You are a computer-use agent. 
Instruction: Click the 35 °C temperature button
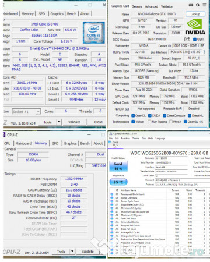tap(118, 182)
